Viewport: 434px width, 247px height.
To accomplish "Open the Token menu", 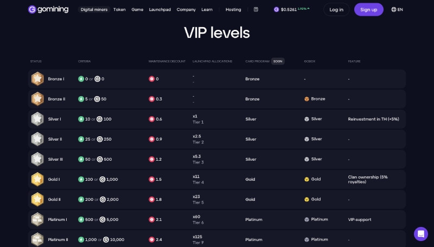I will click(x=119, y=9).
